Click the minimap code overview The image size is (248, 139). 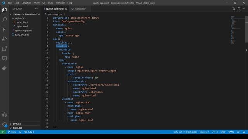click(x=236, y=30)
